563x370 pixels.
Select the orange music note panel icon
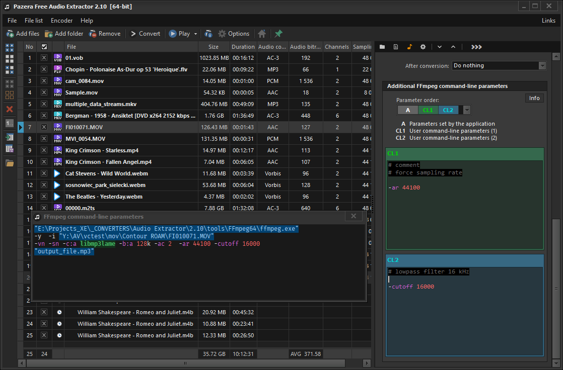(x=409, y=47)
